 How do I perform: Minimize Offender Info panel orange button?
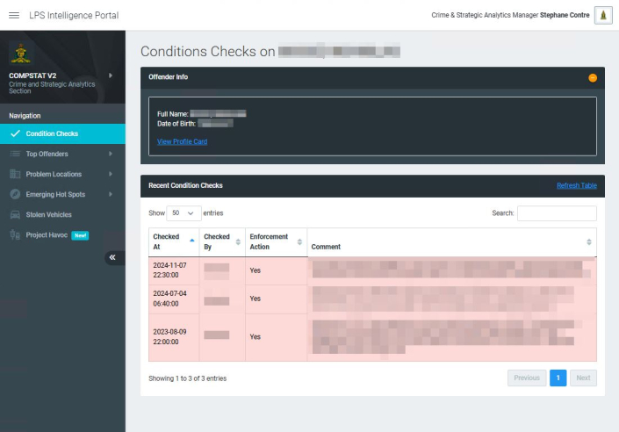(593, 77)
